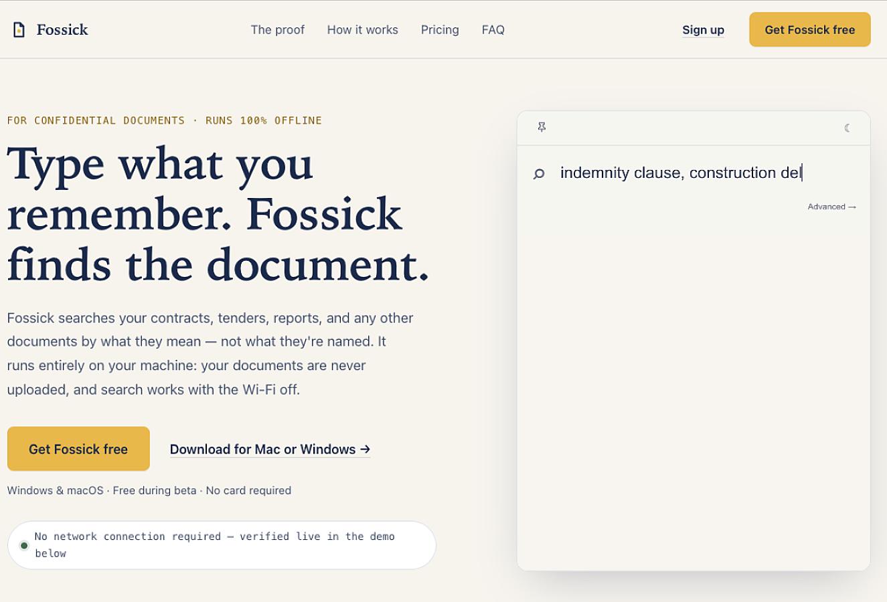Click header Get Fossick free button
Viewport: 887px width, 602px height.
coord(810,29)
